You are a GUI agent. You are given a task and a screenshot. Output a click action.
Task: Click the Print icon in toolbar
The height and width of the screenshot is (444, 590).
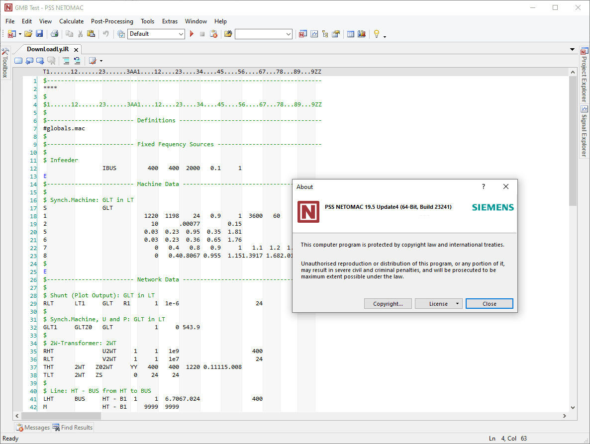(54, 34)
